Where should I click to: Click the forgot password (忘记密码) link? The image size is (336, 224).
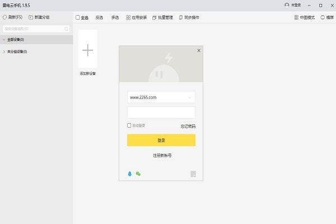point(188,126)
